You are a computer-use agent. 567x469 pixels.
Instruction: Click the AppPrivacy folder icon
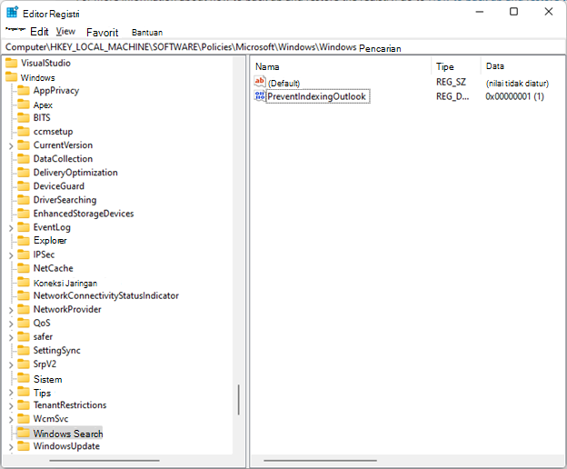click(x=24, y=90)
